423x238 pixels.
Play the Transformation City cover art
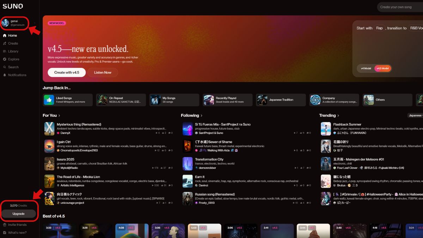188,164
